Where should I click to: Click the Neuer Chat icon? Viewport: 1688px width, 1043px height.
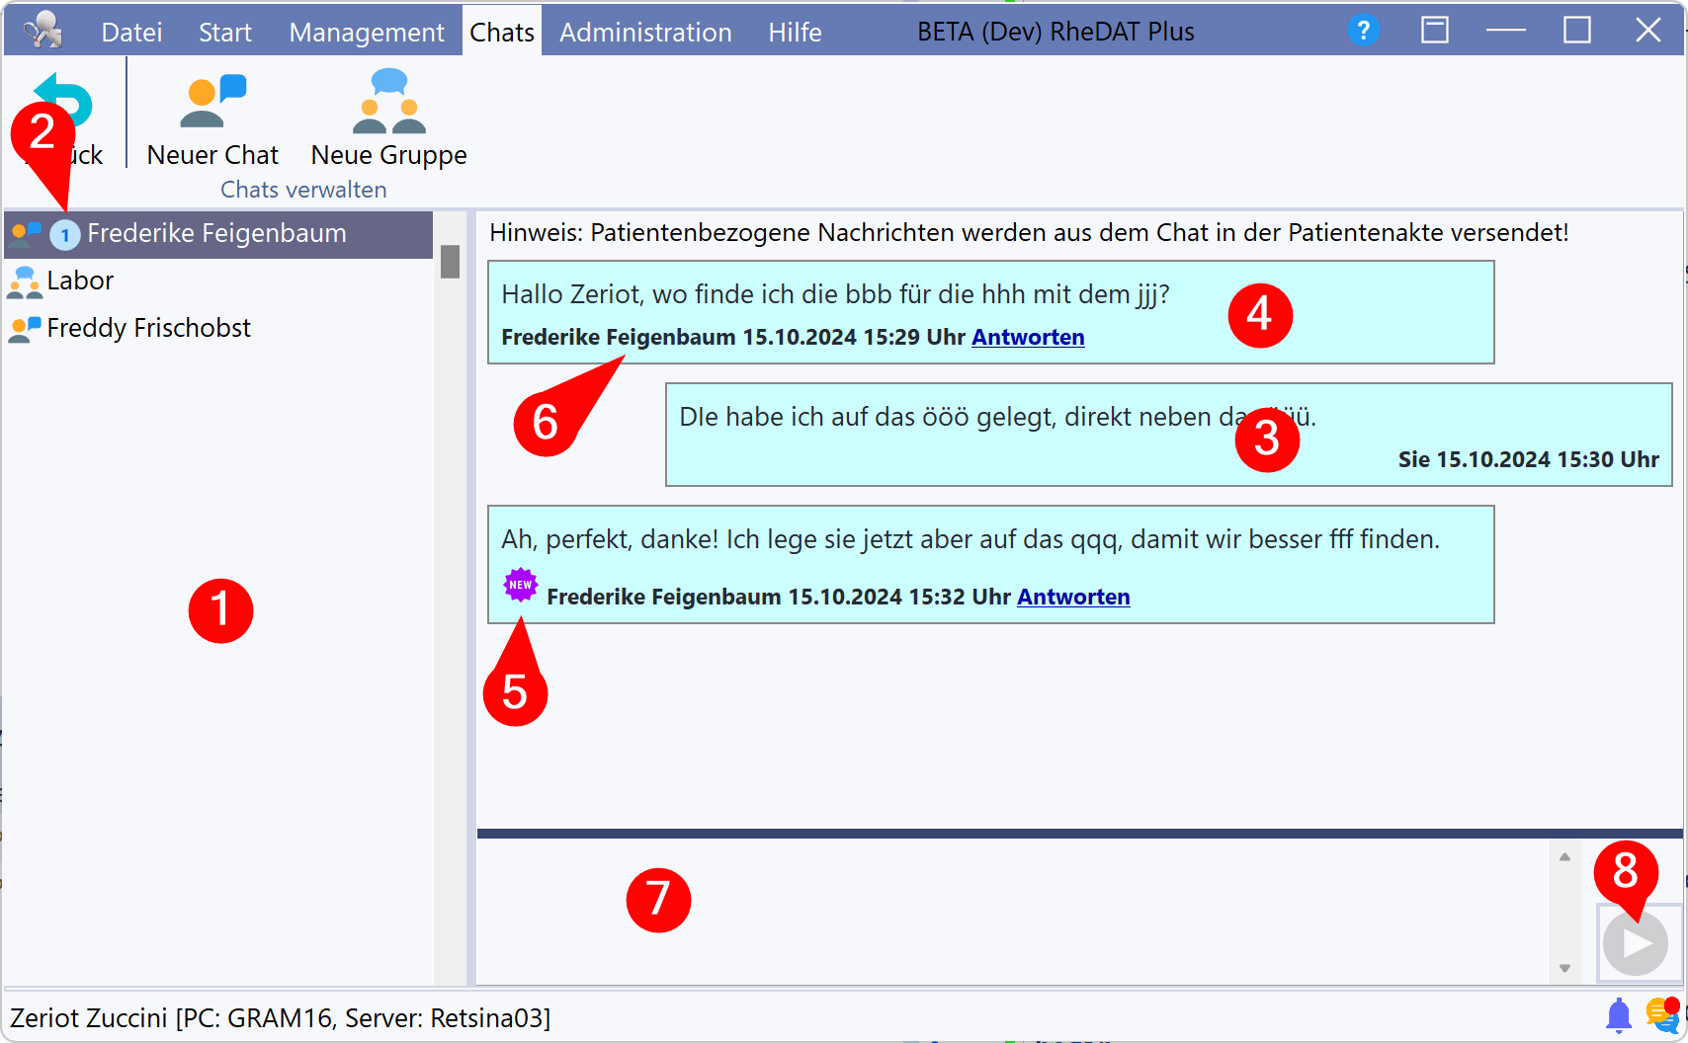coord(211,102)
